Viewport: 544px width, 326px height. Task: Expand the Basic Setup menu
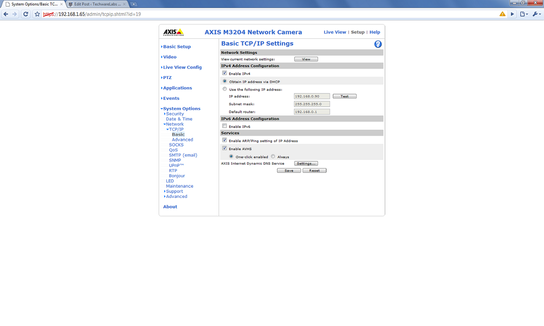177,47
